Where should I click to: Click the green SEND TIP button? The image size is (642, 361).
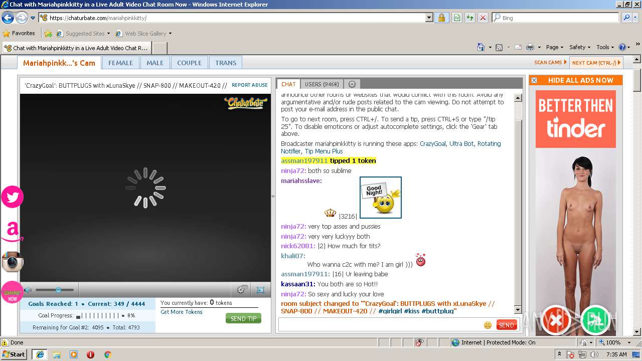pyautogui.click(x=244, y=318)
